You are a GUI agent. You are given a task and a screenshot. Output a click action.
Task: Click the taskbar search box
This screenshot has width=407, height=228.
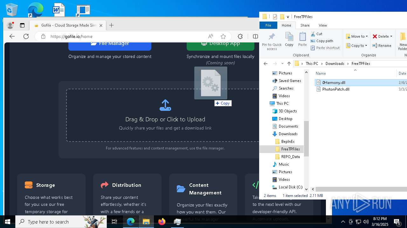click(x=61, y=222)
